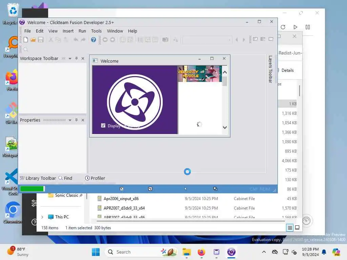
Task: Toggle middle panel-visibility icon at toolbar right
Action: (263, 39)
